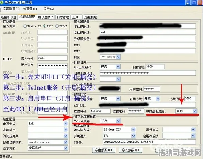Open the 显示方式 全屏显示 dropdown

pyautogui.click(x=66, y=148)
